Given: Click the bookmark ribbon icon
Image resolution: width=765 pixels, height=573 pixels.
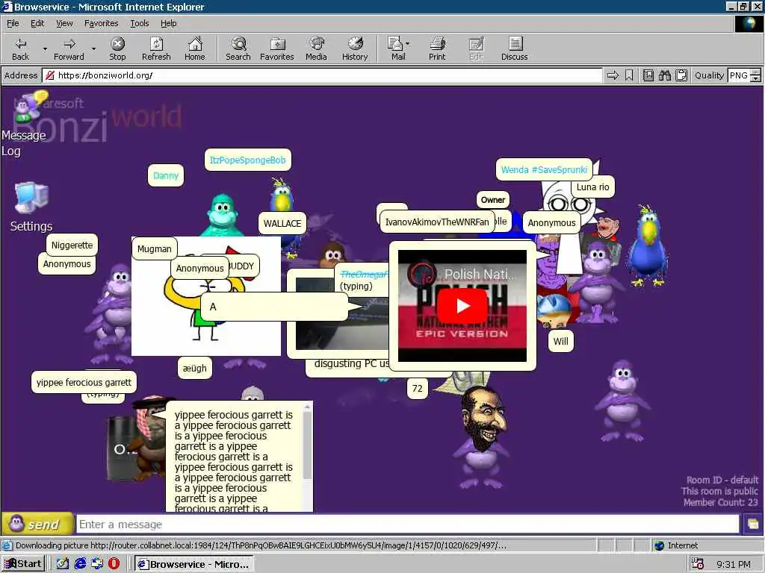Looking at the screenshot, I should (x=629, y=75).
